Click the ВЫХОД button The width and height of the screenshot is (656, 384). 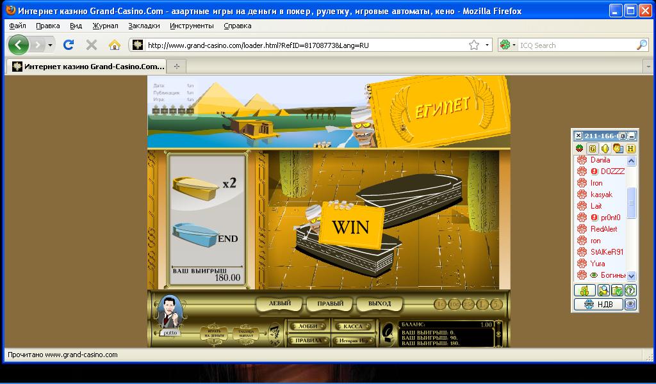click(379, 304)
